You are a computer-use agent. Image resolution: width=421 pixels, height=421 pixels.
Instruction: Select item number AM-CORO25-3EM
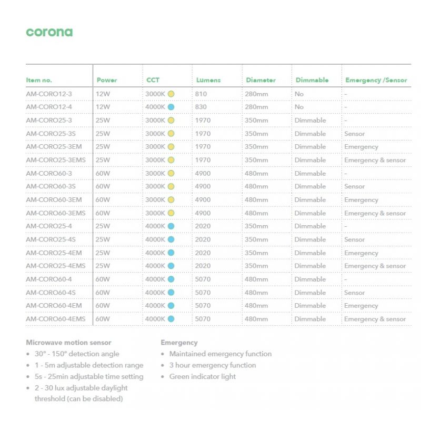click(54, 147)
